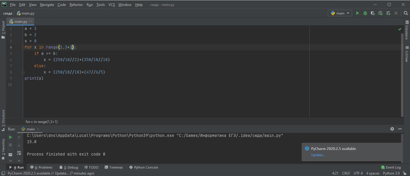This screenshot has width=410, height=176.
Task: Open the Refactor menu
Action: click(x=76, y=4)
